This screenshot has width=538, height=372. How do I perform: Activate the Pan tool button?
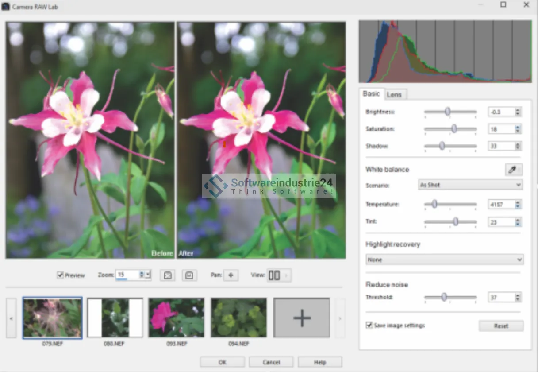coord(230,275)
